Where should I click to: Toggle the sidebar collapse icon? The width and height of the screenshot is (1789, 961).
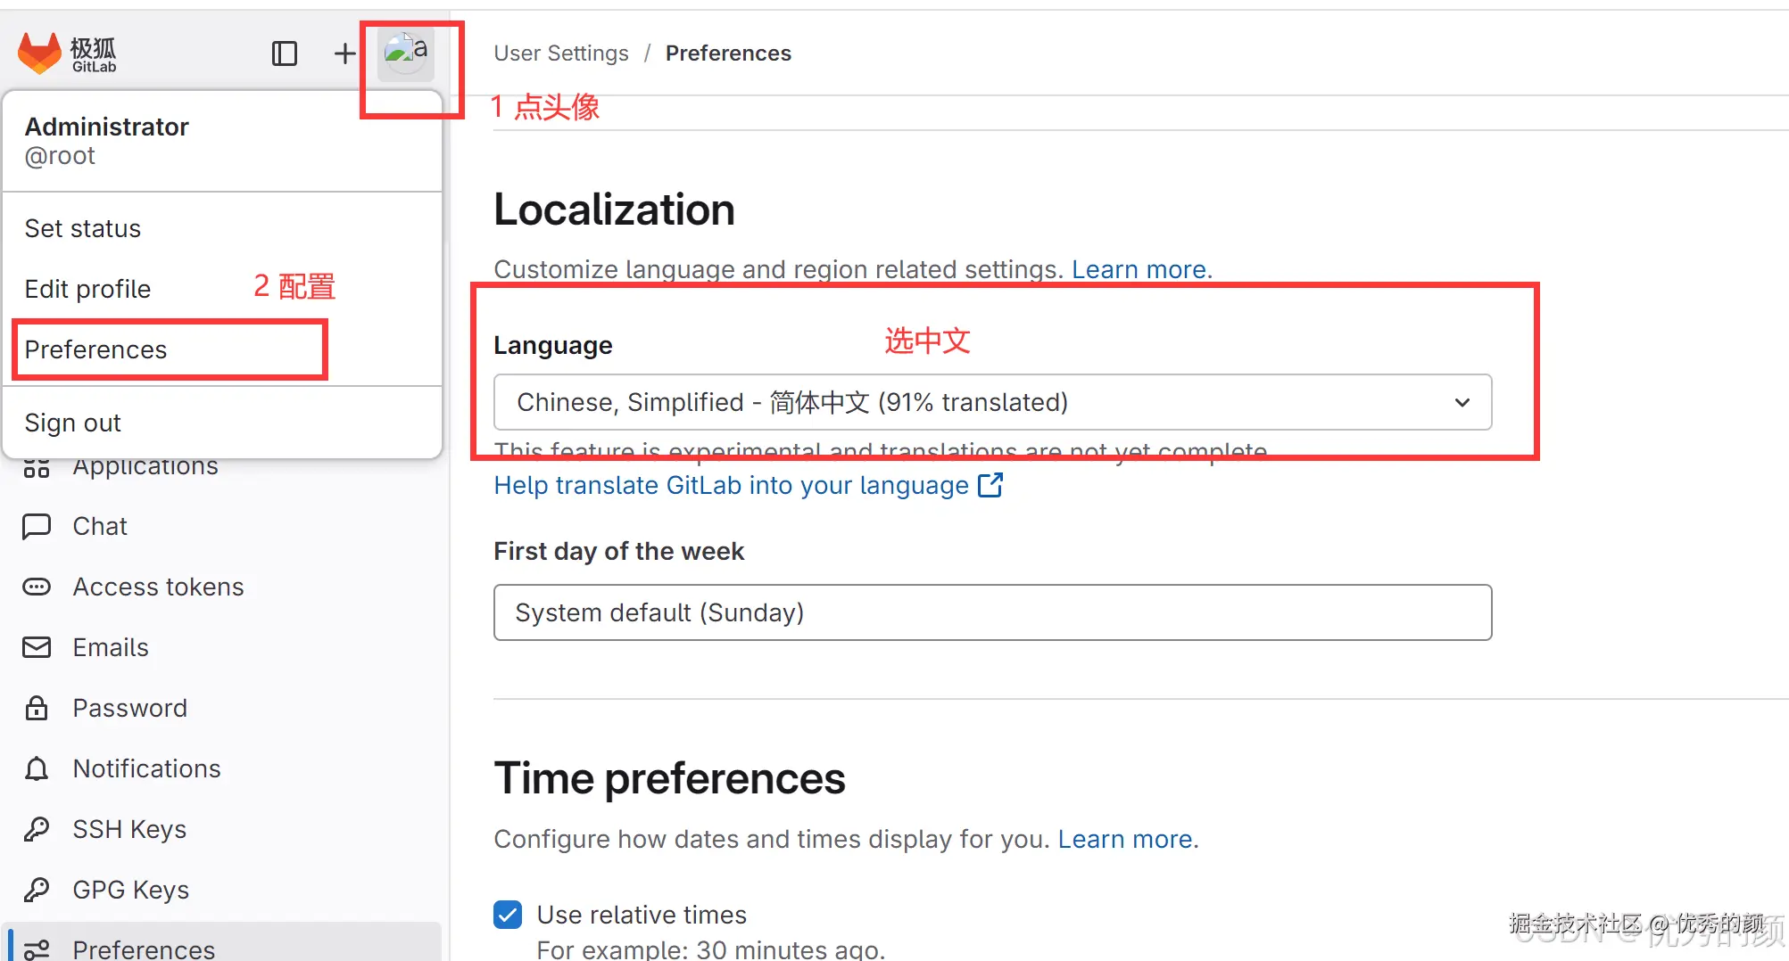(284, 53)
